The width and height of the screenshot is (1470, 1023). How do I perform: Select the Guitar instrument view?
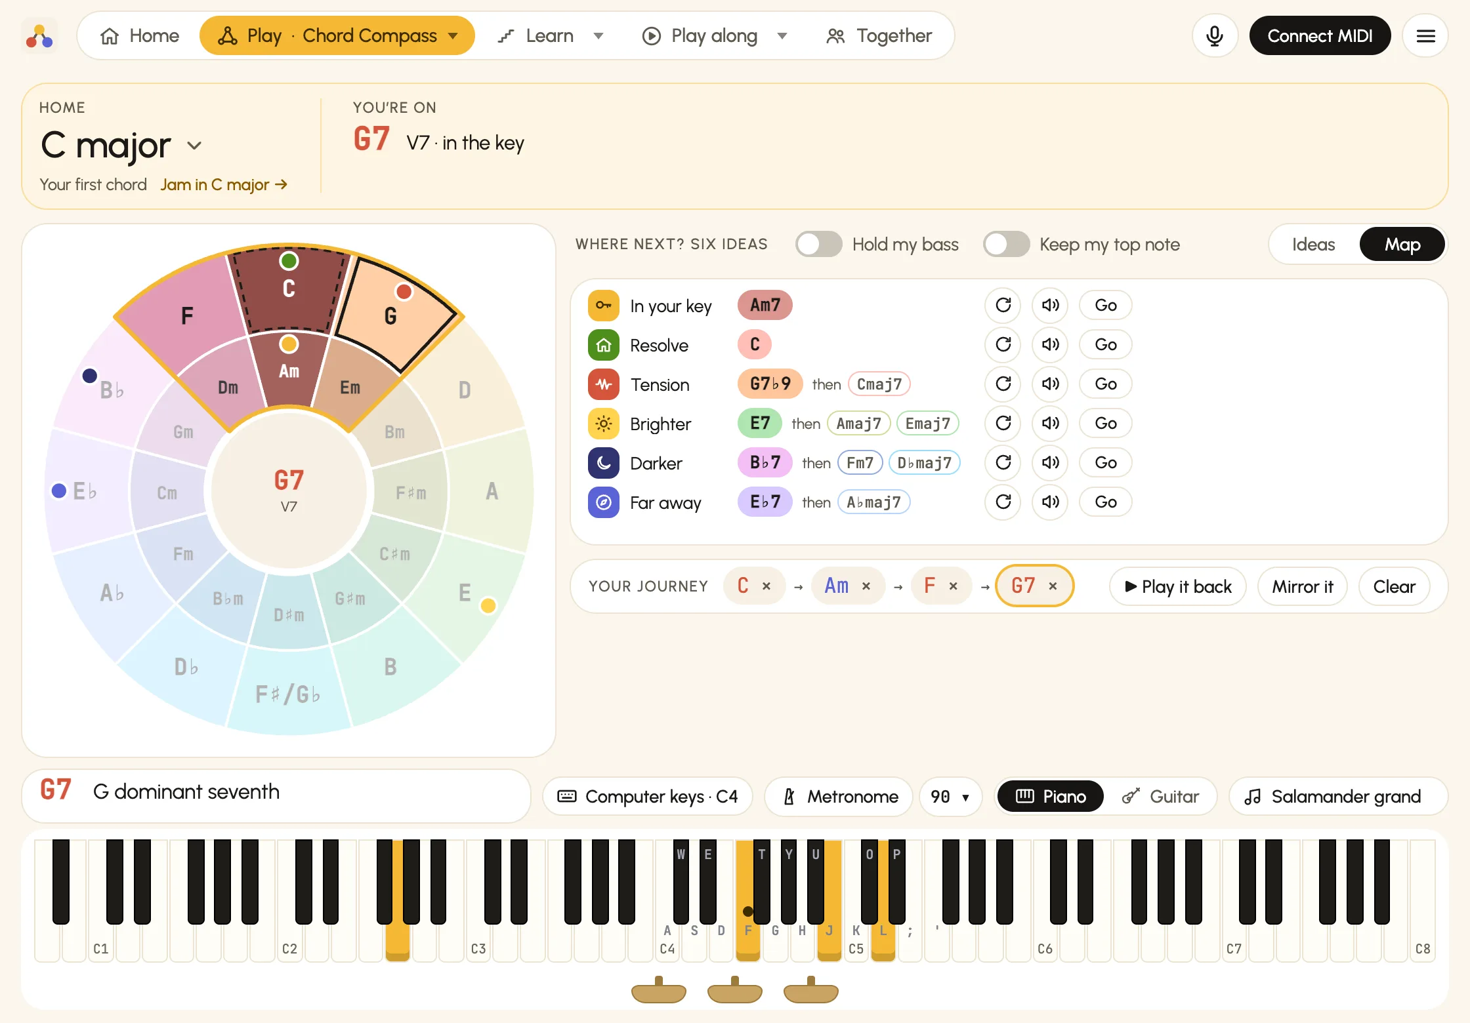point(1160,796)
